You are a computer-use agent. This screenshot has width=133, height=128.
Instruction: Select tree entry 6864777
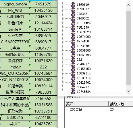point(83,87)
